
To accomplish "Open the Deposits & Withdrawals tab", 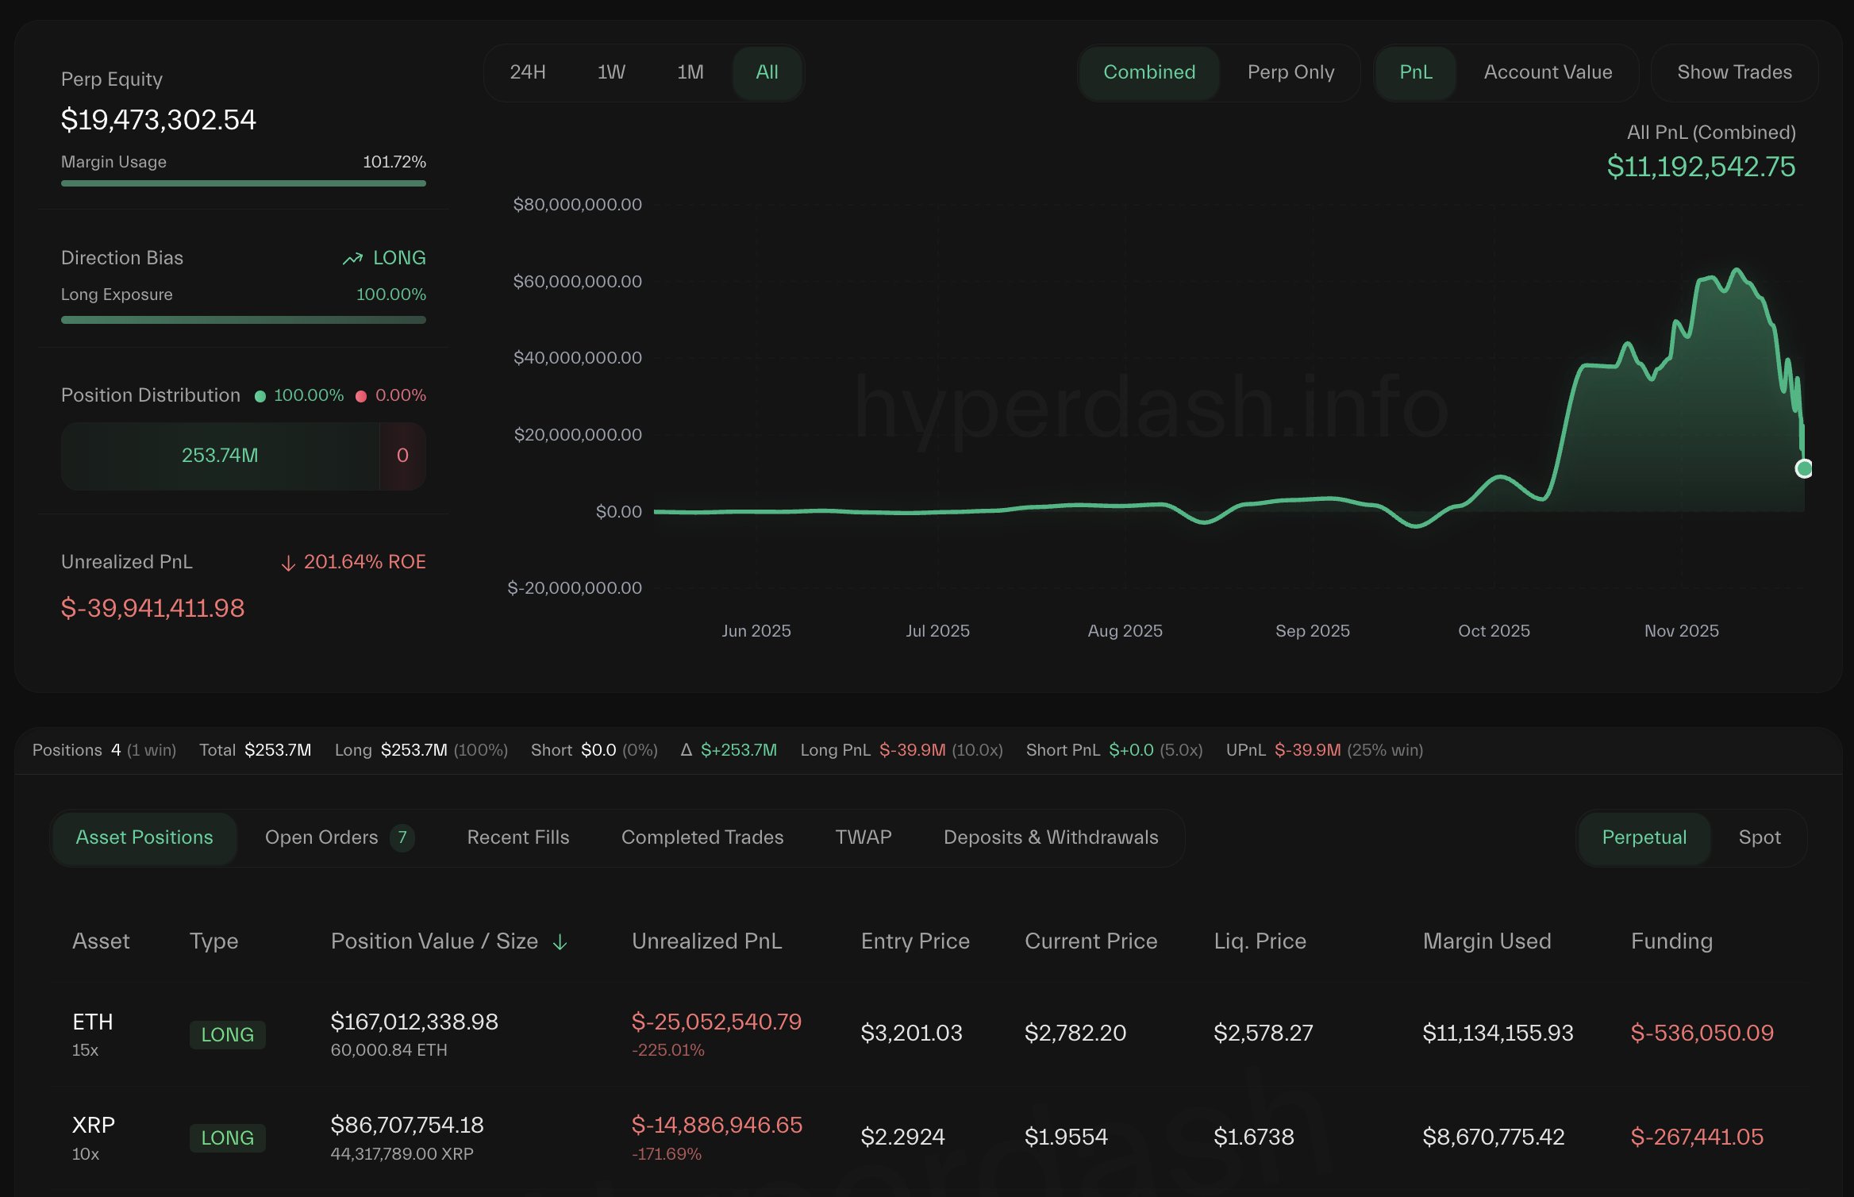I will coord(1050,837).
